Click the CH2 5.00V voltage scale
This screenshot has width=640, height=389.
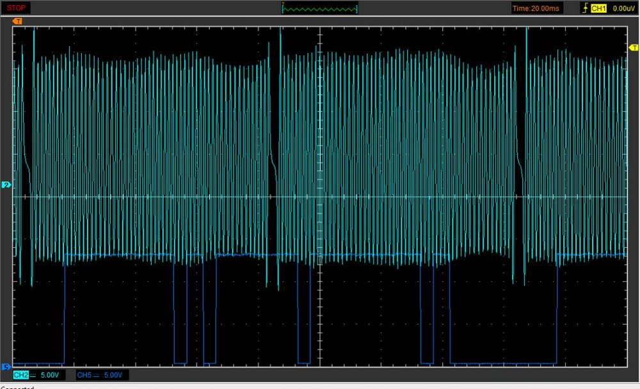click(50, 375)
